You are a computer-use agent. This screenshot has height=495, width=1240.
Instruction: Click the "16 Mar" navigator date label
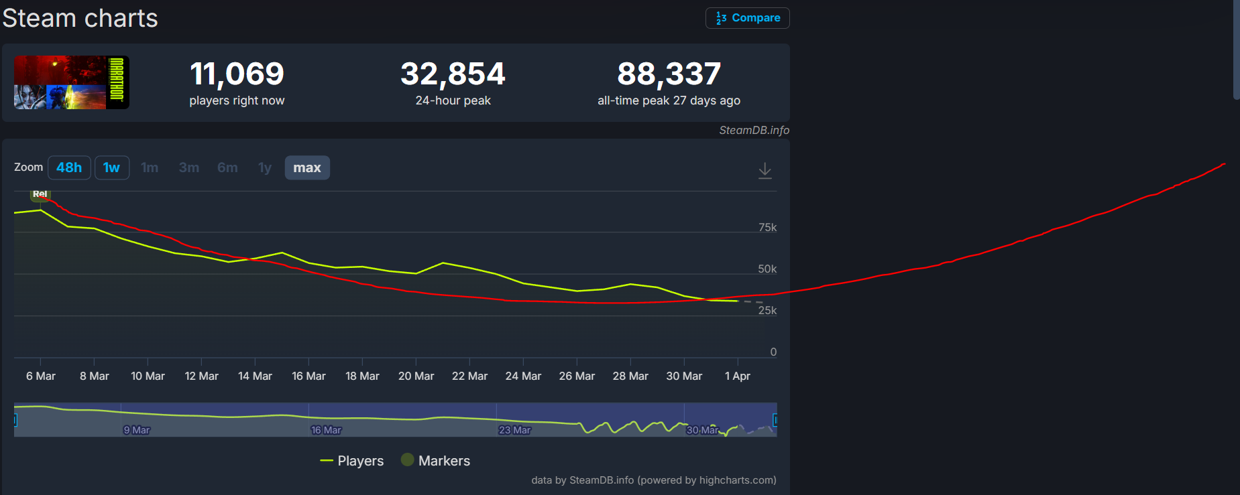[x=326, y=430]
